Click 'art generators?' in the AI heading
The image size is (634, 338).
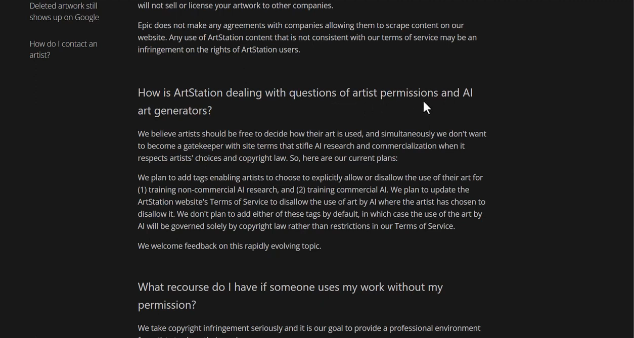click(174, 111)
